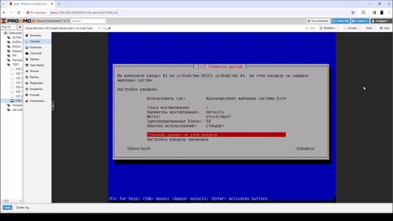
Task: Click the tree view settings gear icon
Action: 20,27
